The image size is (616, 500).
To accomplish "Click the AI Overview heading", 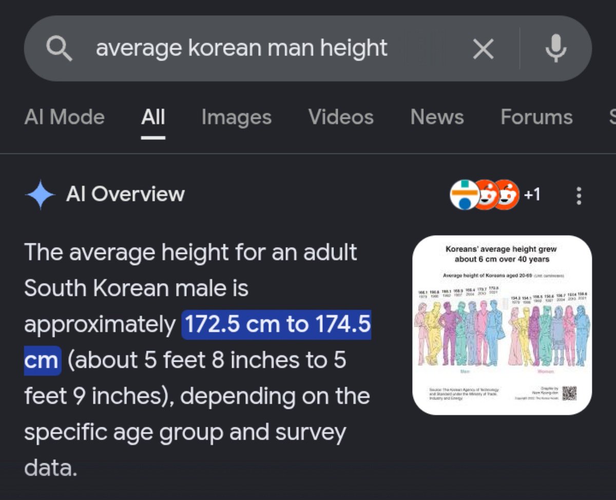I will [125, 195].
